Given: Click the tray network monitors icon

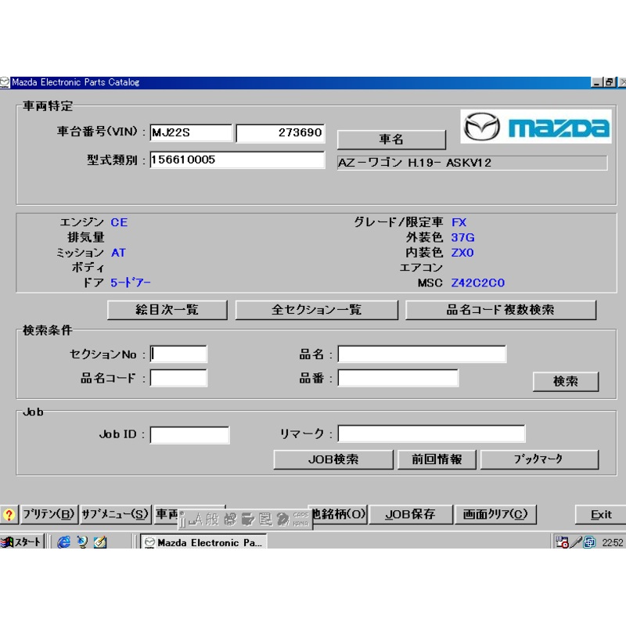Looking at the screenshot, I should 589,541.
